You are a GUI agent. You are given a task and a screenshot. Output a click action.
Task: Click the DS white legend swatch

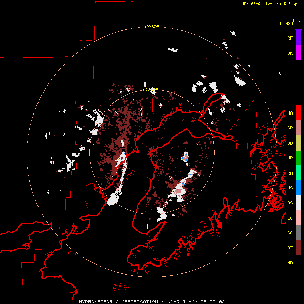298,203
